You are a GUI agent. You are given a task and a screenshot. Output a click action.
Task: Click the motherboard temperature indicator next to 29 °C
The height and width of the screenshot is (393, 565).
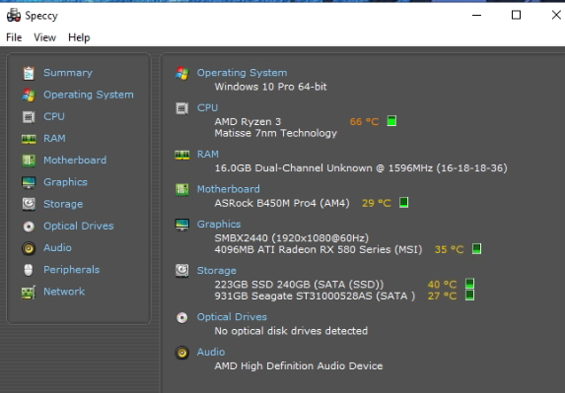404,203
